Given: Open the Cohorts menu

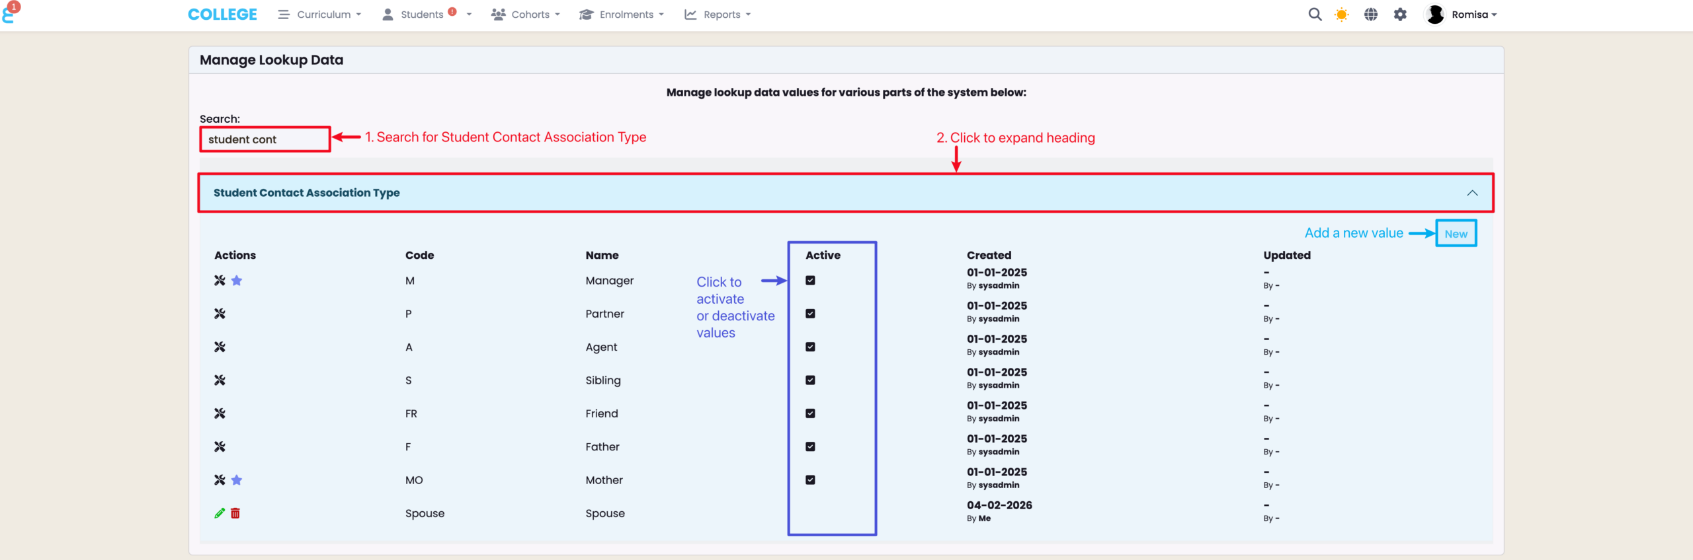Looking at the screenshot, I should [x=526, y=15].
